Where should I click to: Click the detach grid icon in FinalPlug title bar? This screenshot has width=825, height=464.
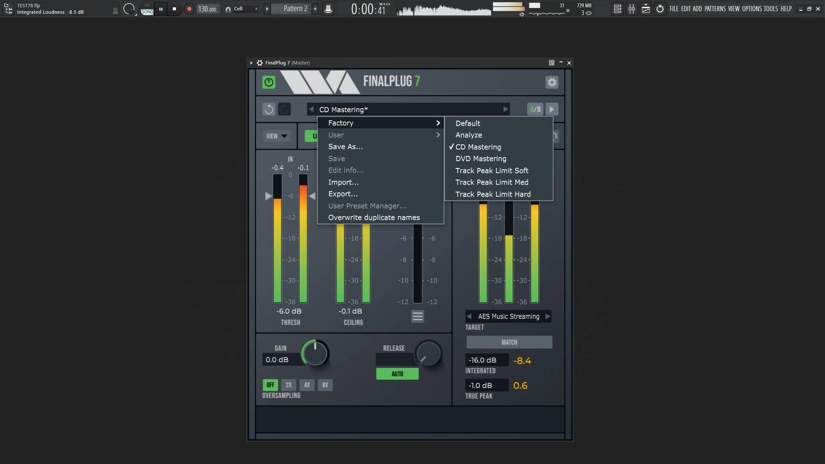[x=552, y=63]
